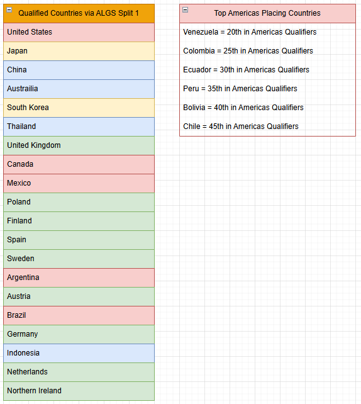Click the Bolivia = 40th in Americas Qualifiers entry
The height and width of the screenshot is (404, 361).
point(267,108)
